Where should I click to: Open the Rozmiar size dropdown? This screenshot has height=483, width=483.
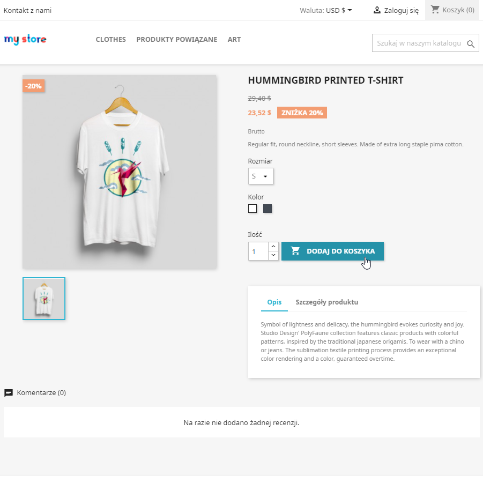pos(261,176)
